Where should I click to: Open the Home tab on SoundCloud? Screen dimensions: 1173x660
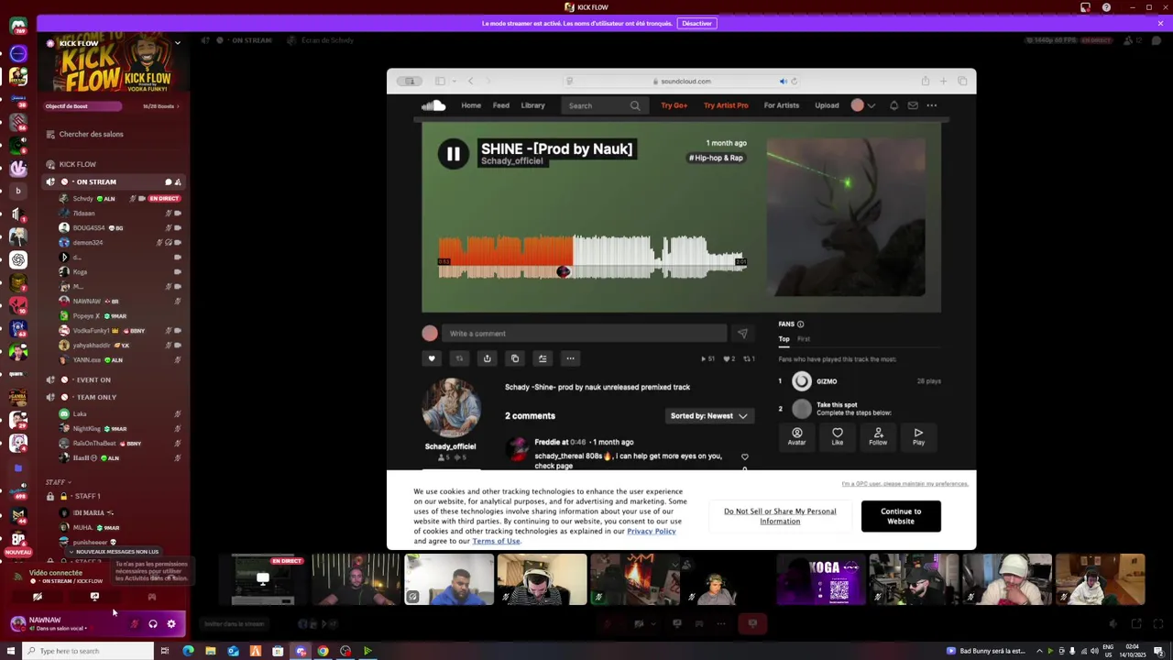471,105
